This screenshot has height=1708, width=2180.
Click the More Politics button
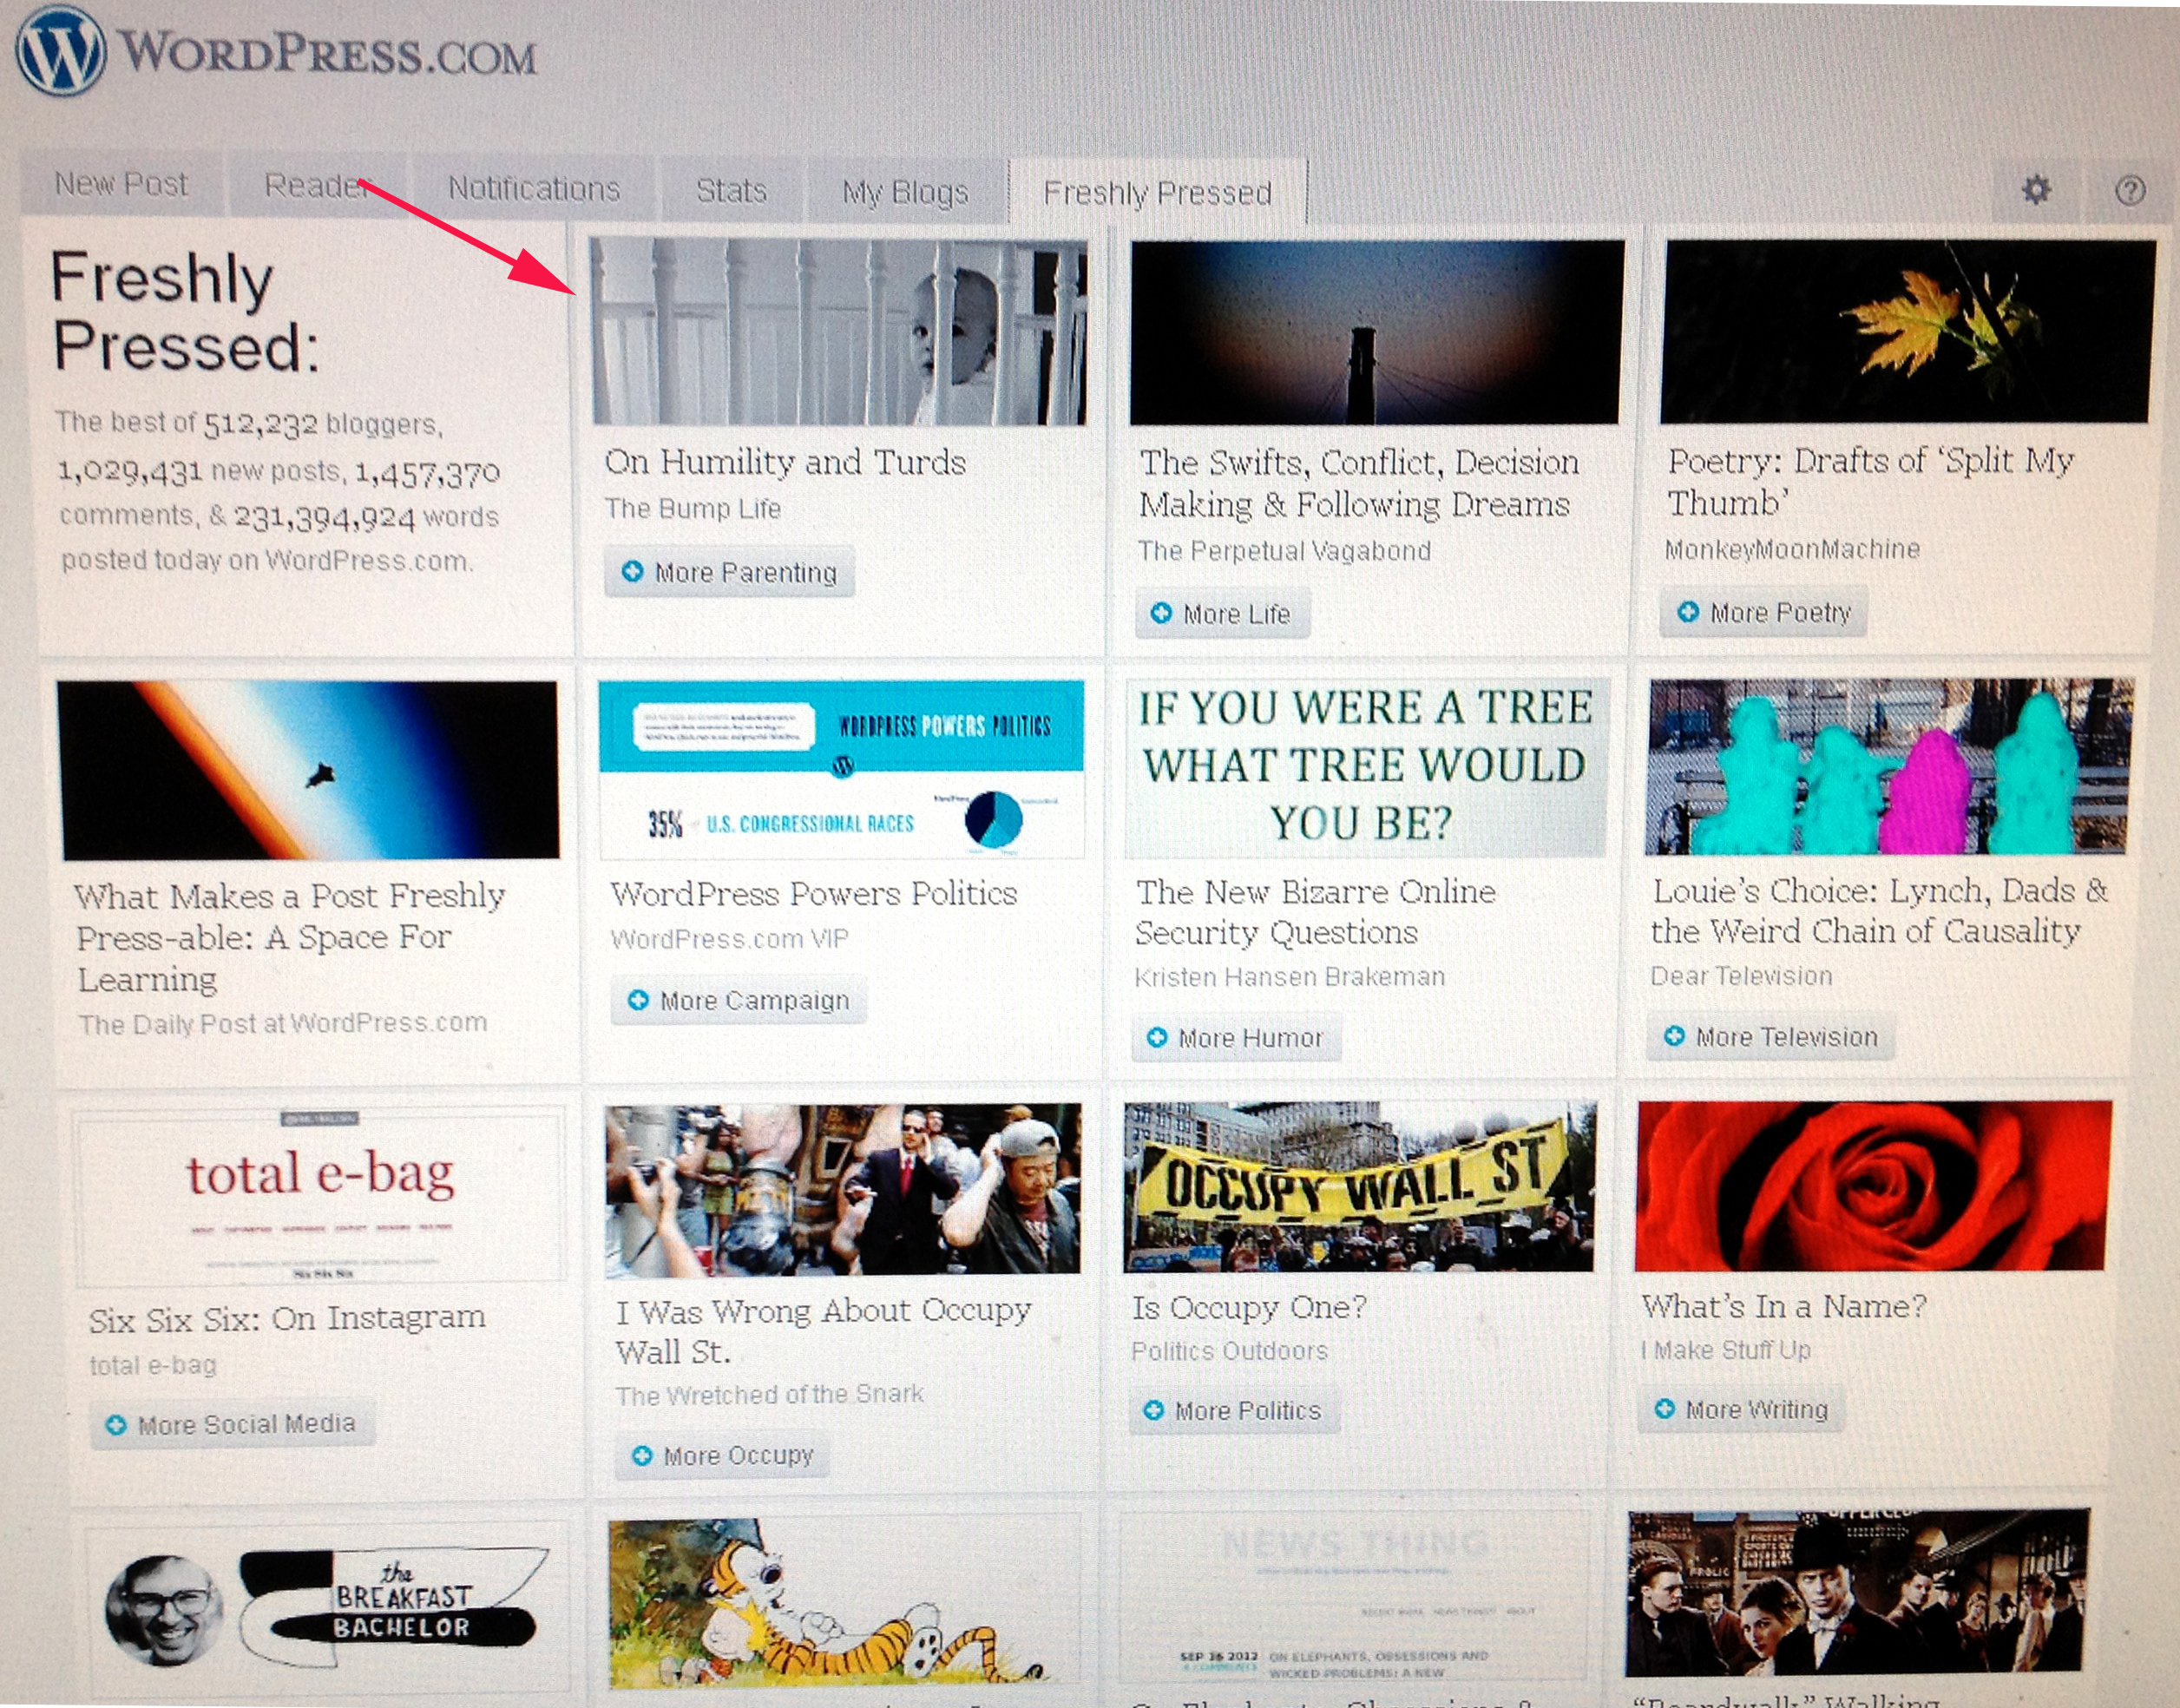pos(1234,1410)
